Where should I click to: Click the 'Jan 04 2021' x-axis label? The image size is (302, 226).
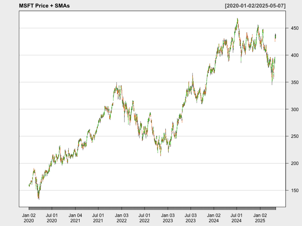click(75, 218)
